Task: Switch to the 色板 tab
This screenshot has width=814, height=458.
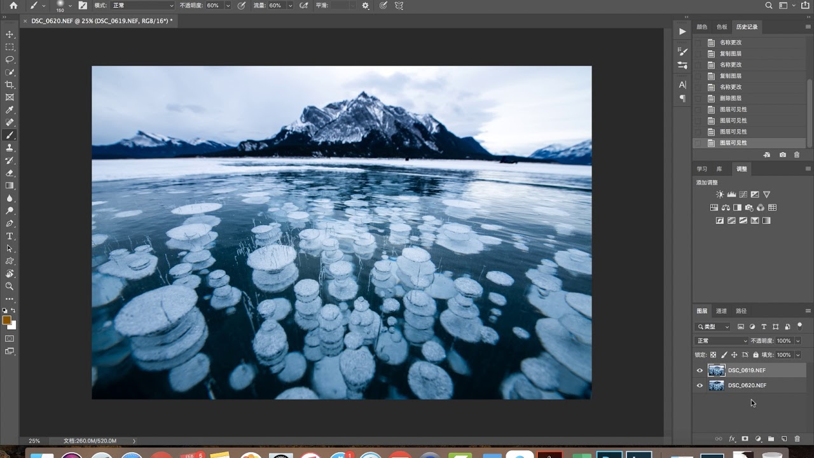Action: pos(722,27)
